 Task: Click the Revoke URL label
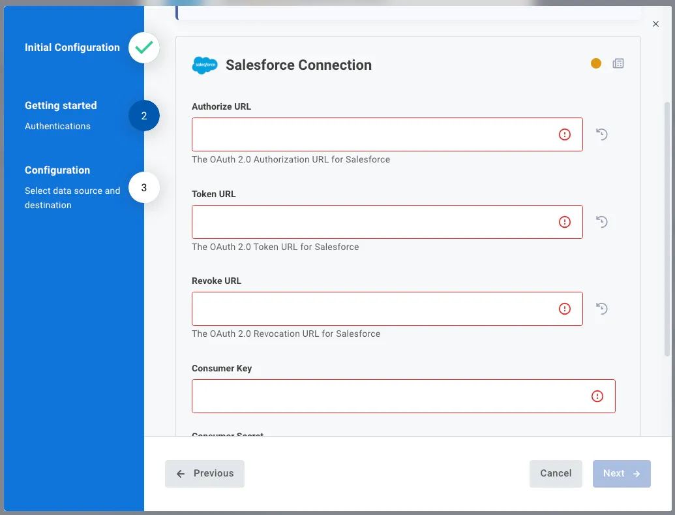pyautogui.click(x=217, y=281)
